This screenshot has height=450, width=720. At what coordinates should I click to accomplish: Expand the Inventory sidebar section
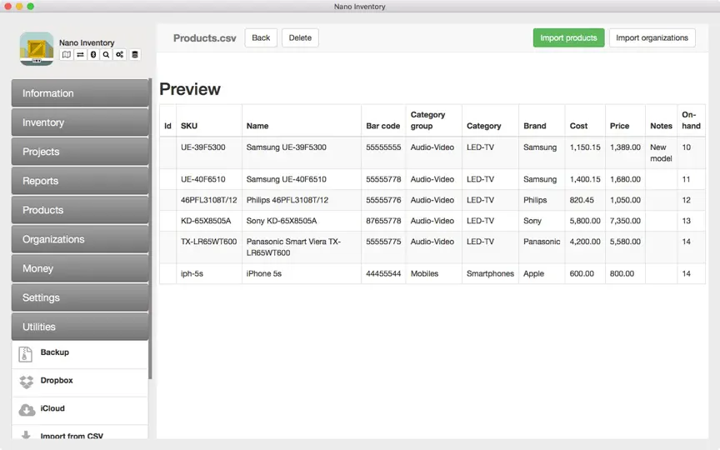coord(80,122)
